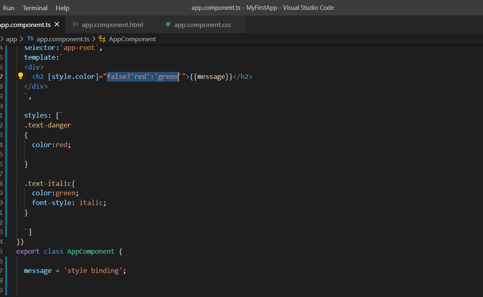Open the Help menu
The width and height of the screenshot is (483, 297).
tap(62, 8)
